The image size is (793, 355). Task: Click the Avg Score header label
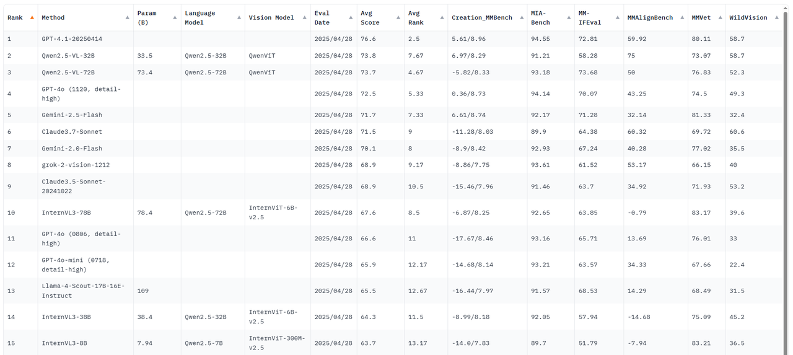point(370,17)
